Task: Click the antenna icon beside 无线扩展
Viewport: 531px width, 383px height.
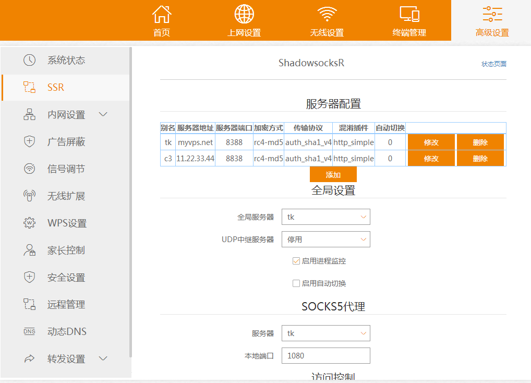Action: 29,196
